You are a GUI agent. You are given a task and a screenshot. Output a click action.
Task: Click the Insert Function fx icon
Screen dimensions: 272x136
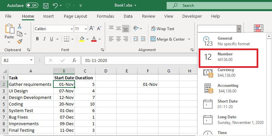tap(74, 60)
